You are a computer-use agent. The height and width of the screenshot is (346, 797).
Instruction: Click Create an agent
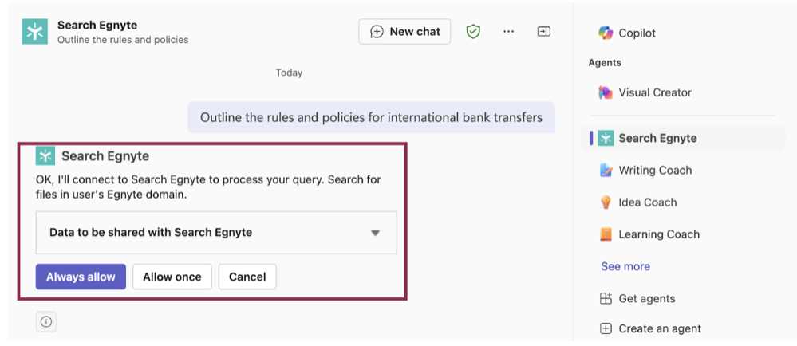tap(650, 328)
